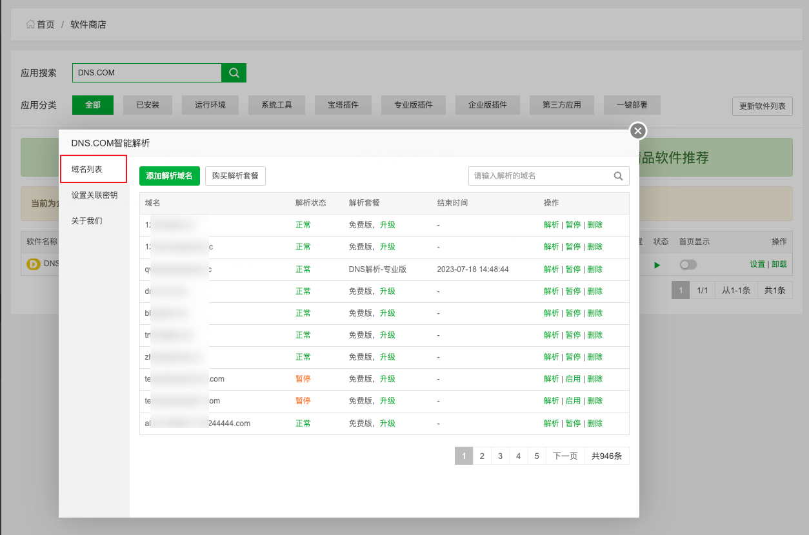Click the green search magnifier button
Image resolution: width=809 pixels, height=535 pixels.
point(234,73)
